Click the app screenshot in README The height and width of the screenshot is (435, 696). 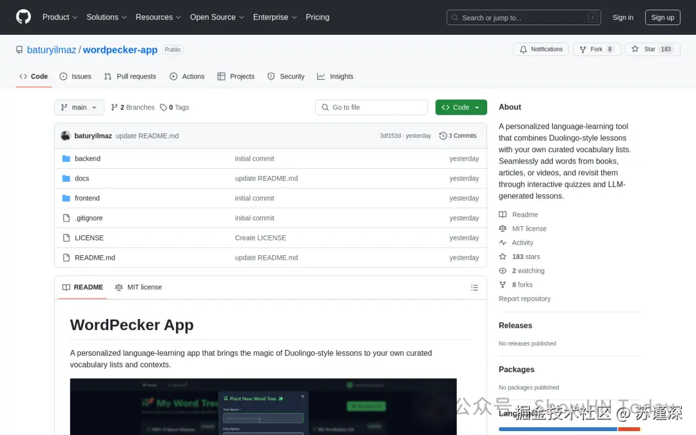263,407
